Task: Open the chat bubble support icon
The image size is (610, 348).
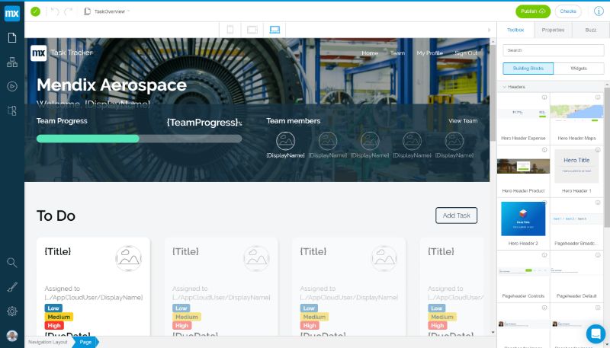Action: pyautogui.click(x=596, y=334)
